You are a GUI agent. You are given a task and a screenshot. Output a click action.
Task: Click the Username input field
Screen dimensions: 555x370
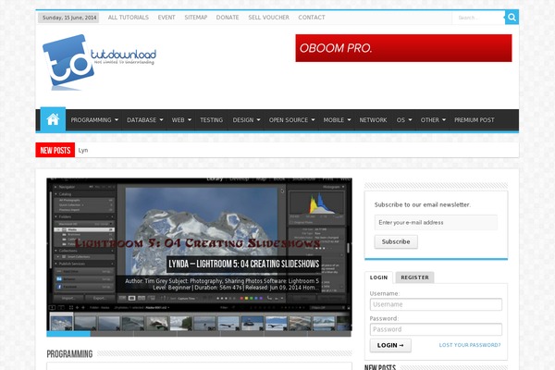[436, 304]
